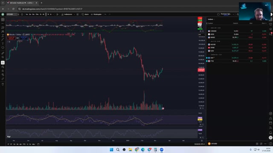Viewport: 273px width, 153px height.
Task: Open the Premium Signals layout name
Action: (x=226, y=14)
